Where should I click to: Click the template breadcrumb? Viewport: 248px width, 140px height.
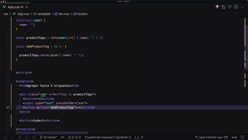coord(44,14)
